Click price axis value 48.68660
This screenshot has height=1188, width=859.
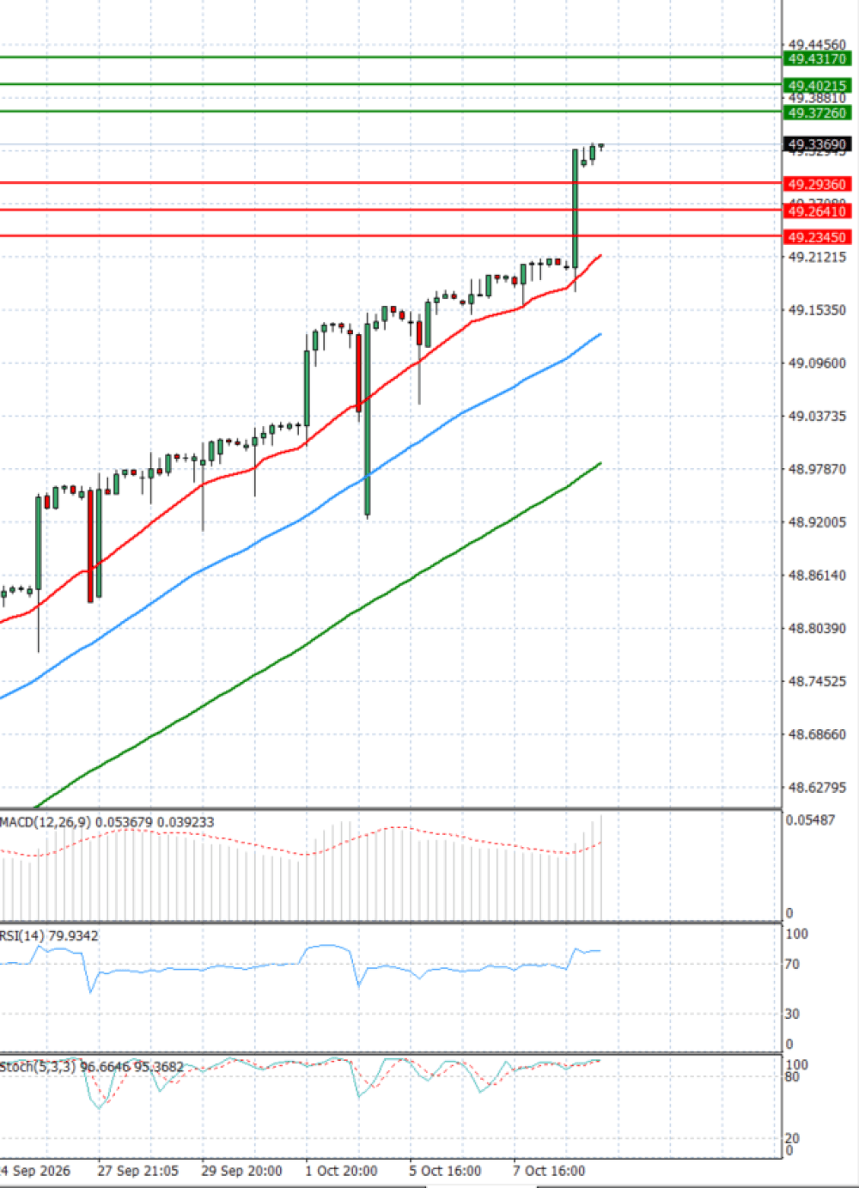[x=817, y=734]
